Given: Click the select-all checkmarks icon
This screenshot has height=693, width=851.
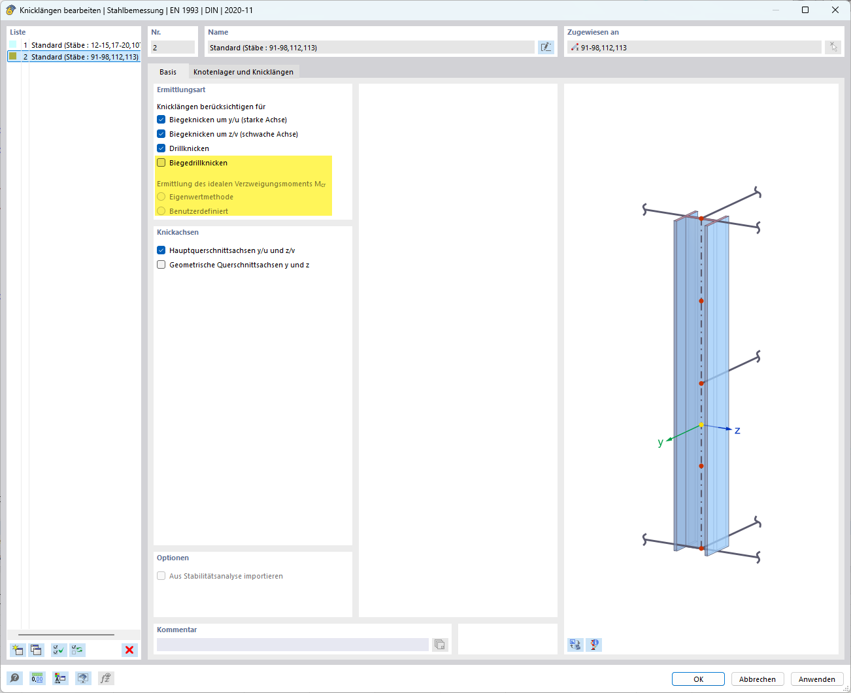Looking at the screenshot, I should pyautogui.click(x=59, y=650).
